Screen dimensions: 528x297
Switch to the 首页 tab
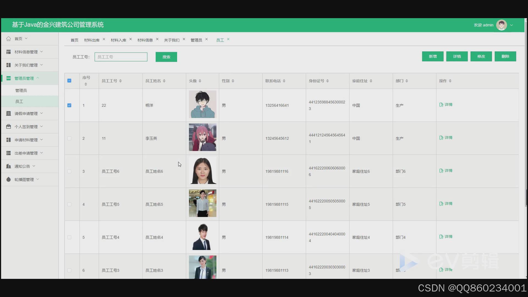(x=75, y=40)
